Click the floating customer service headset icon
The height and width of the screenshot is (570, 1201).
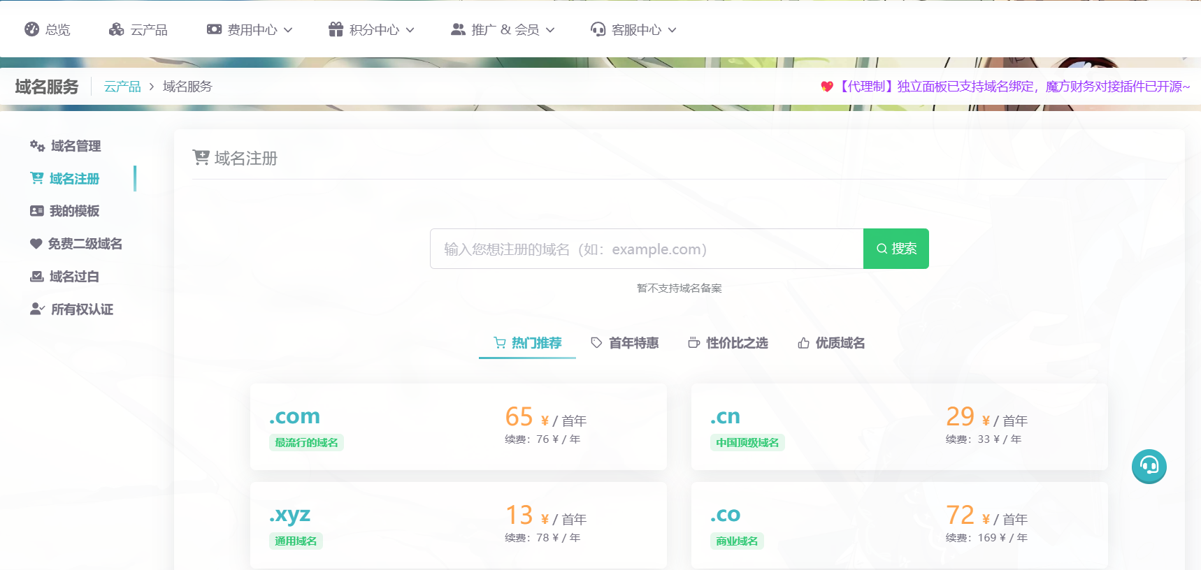pos(1149,466)
